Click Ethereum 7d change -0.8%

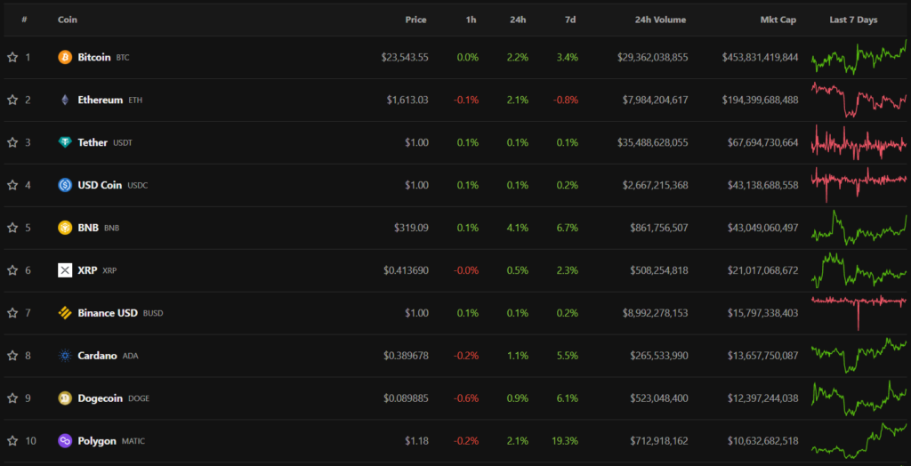click(565, 100)
